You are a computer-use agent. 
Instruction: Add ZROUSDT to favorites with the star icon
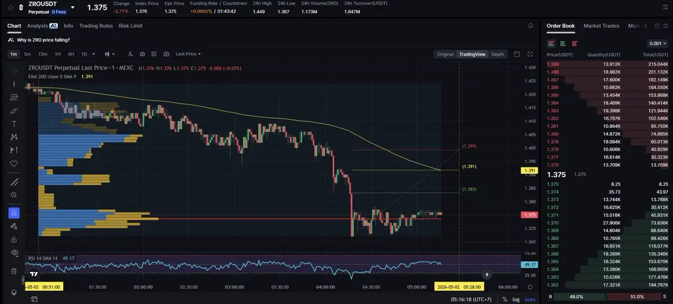point(10,8)
